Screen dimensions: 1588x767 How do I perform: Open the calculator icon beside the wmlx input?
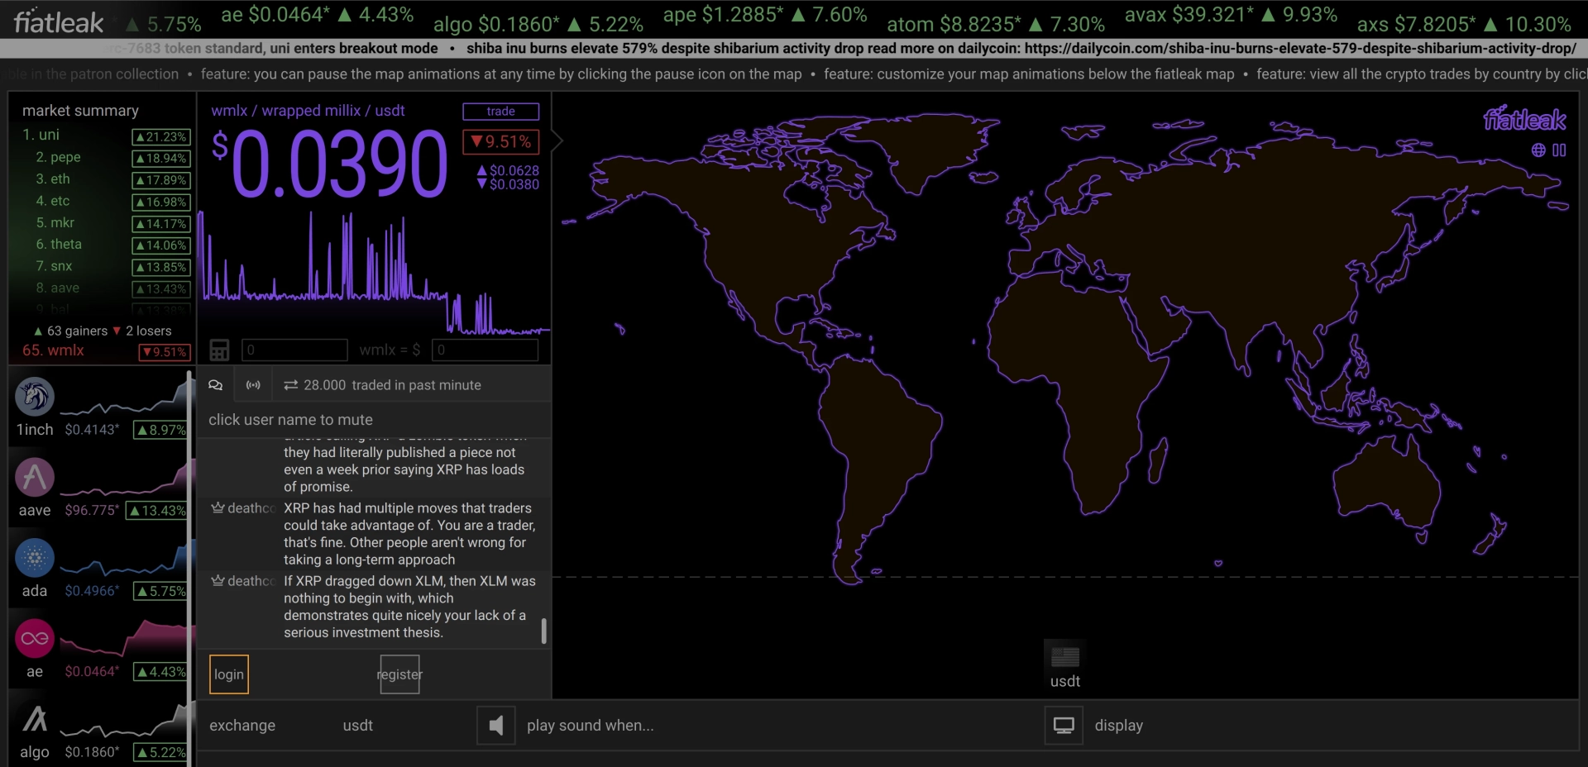tap(219, 350)
